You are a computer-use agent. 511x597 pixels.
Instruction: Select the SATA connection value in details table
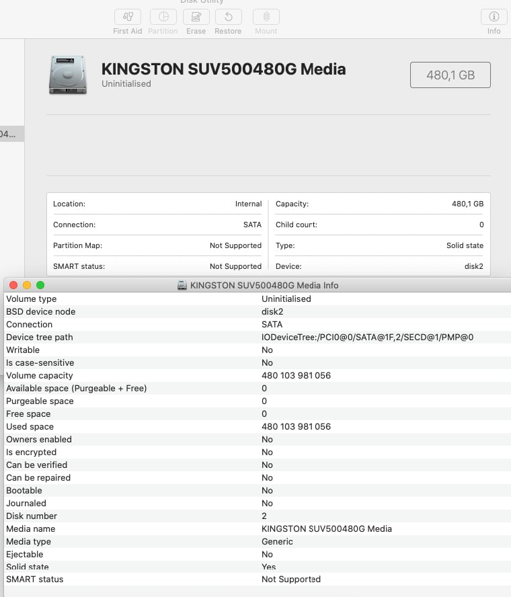coord(252,225)
